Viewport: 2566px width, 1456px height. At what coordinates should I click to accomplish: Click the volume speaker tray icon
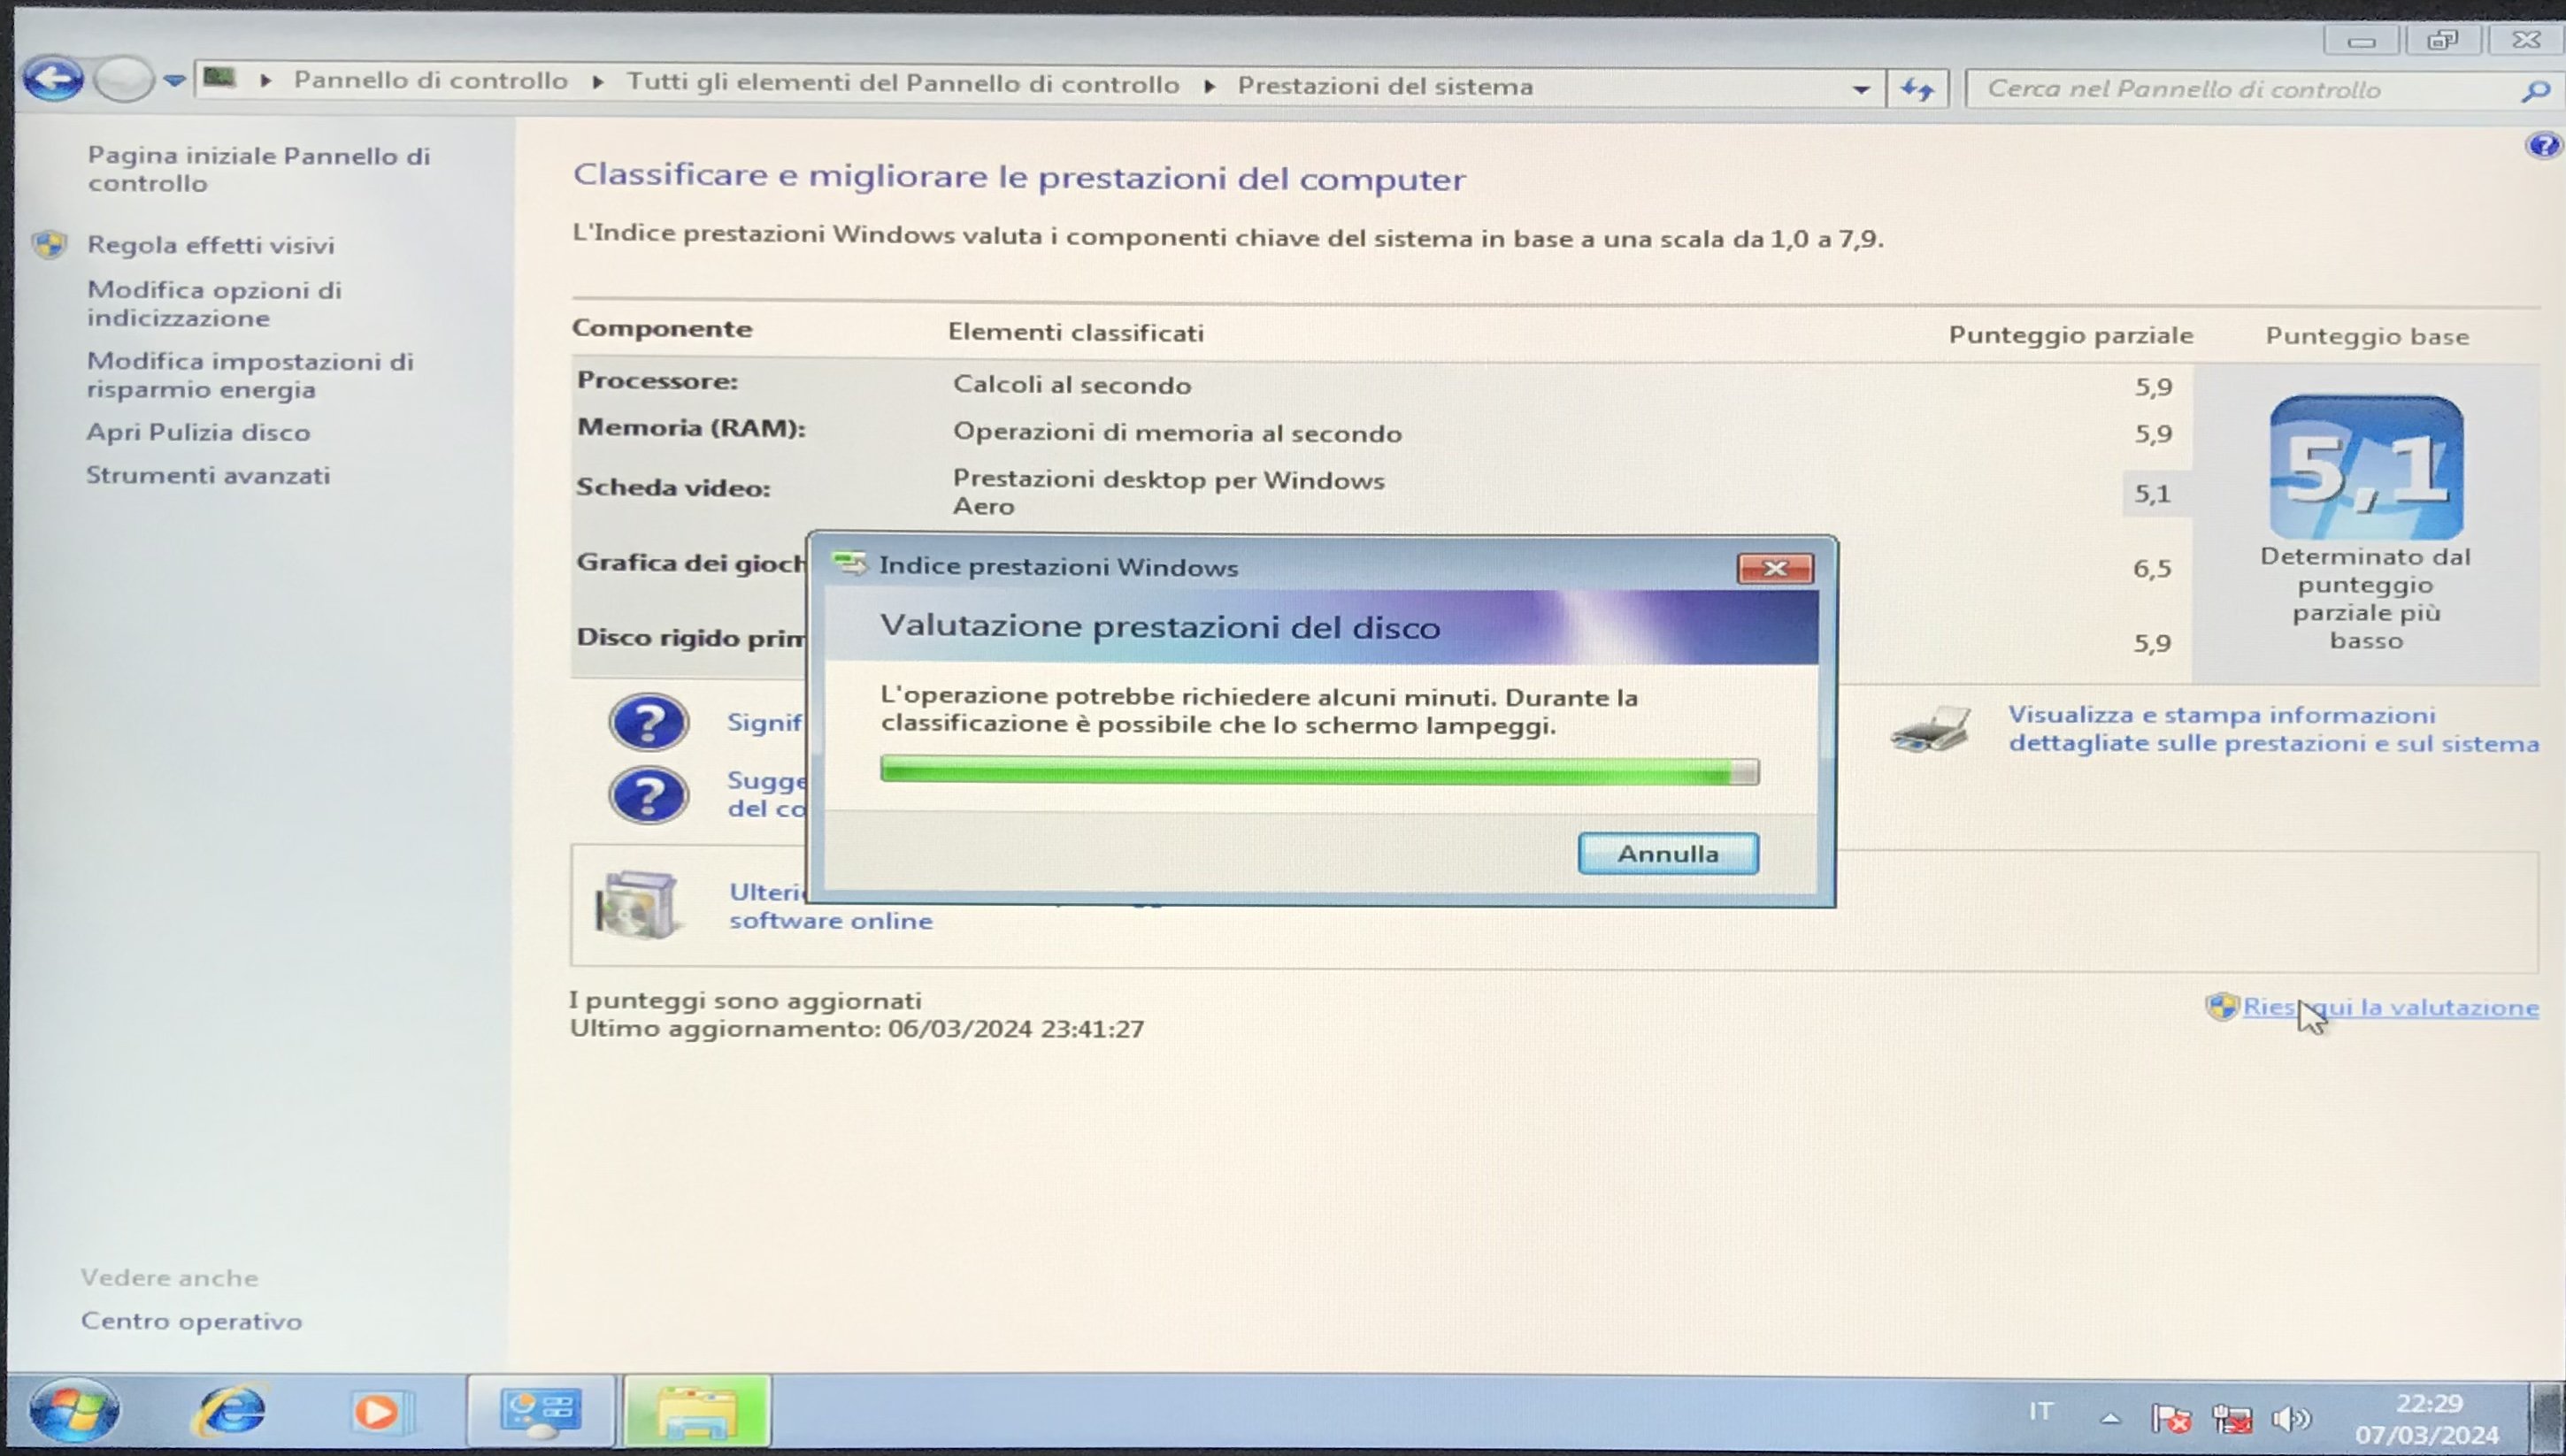point(2290,1418)
